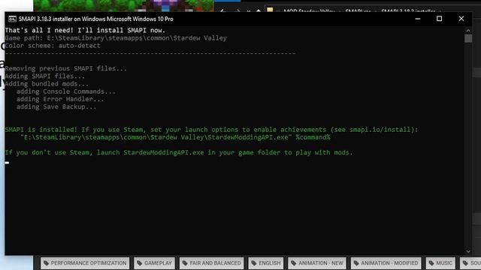481x270 pixels.
Task: Click the blinking console cursor
Action: (x=7, y=163)
